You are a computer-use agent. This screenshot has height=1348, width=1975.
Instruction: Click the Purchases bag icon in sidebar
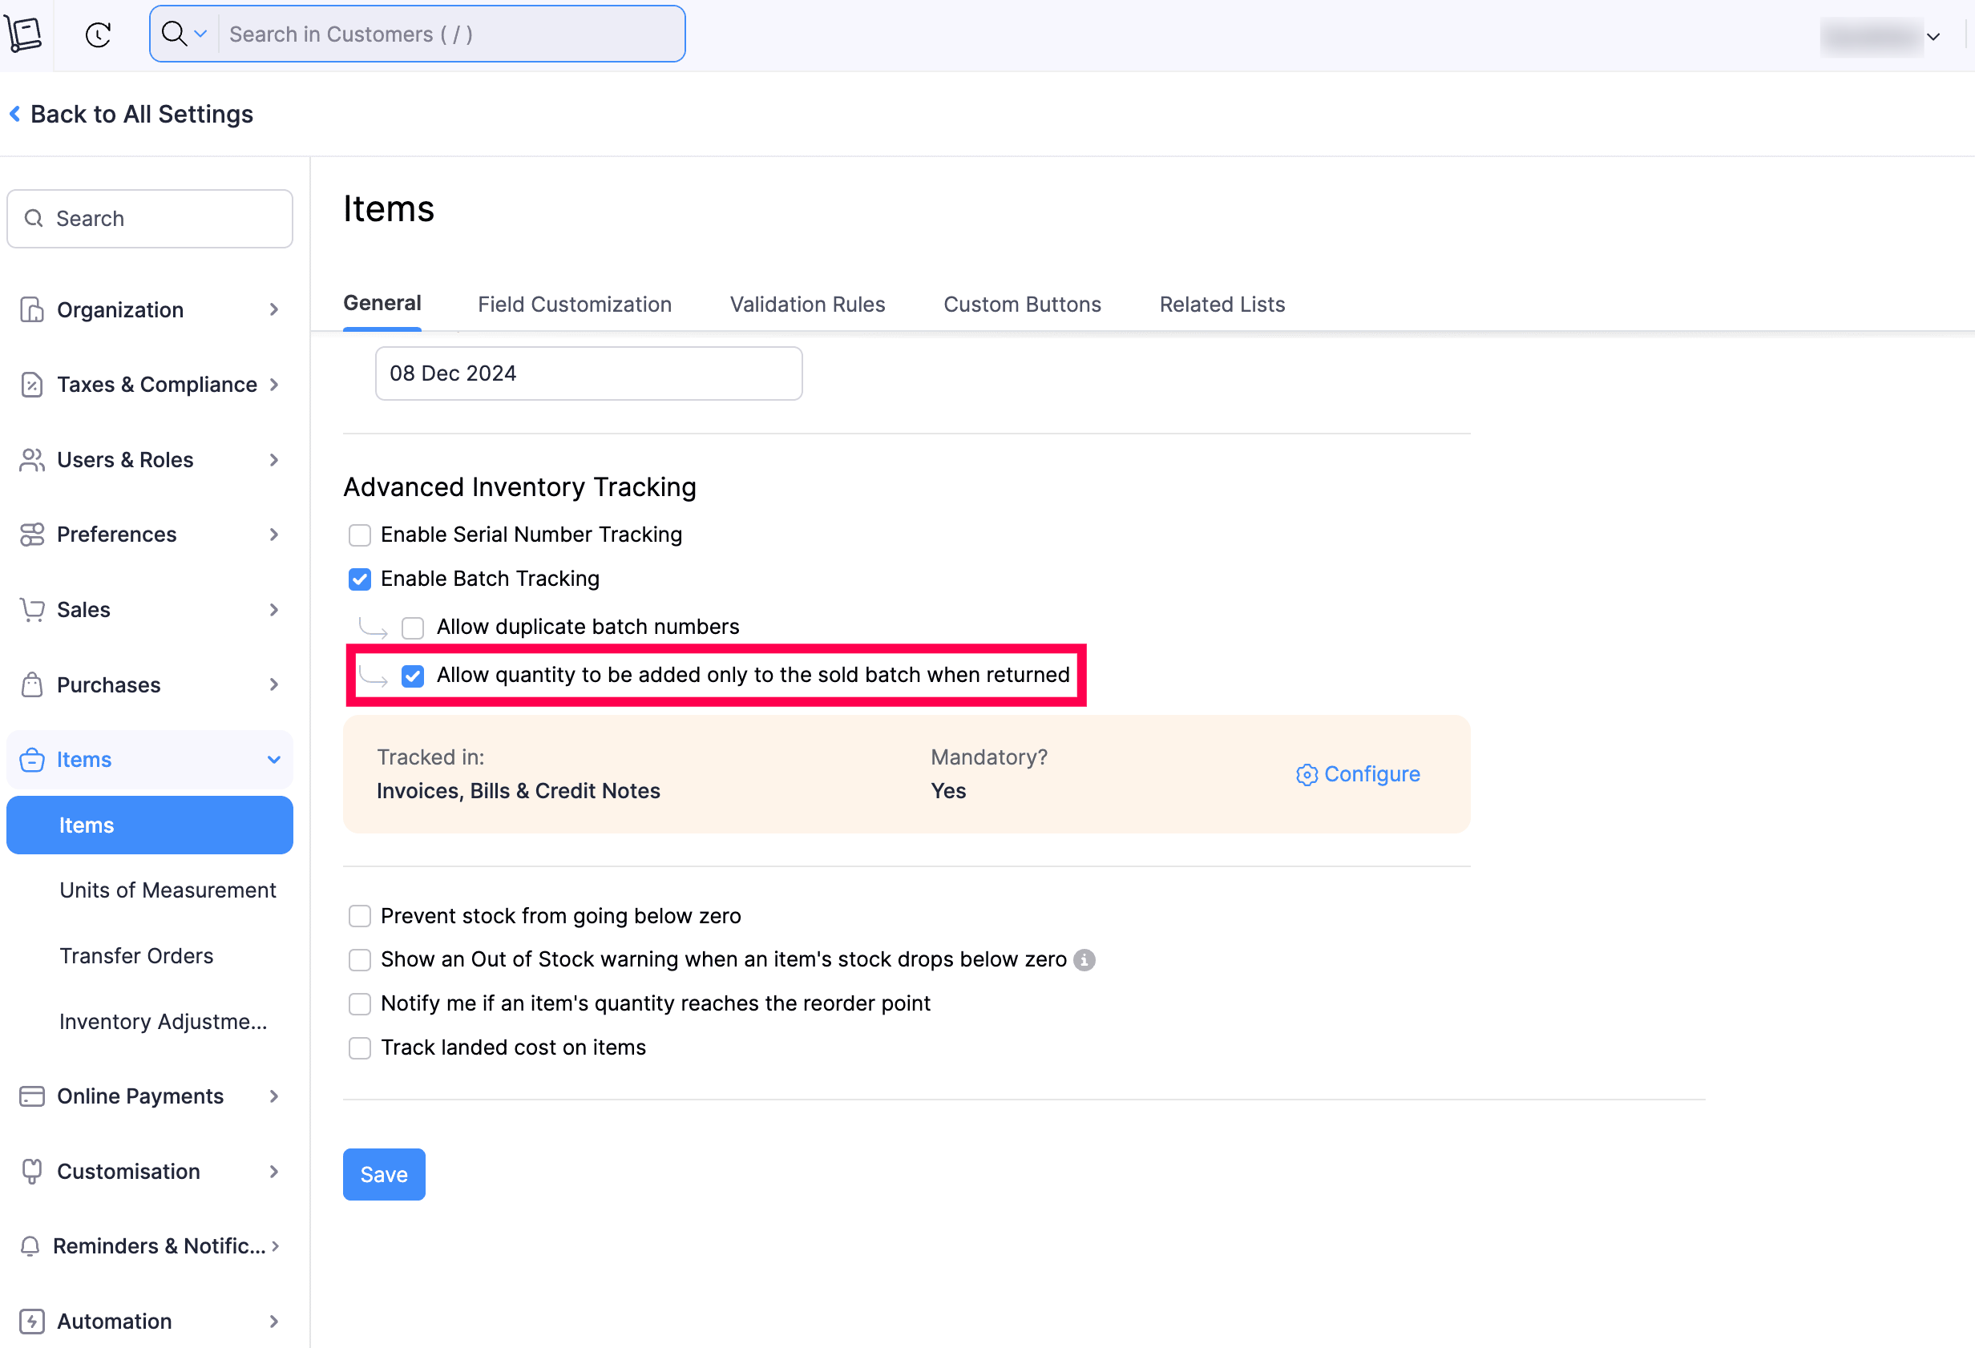point(31,684)
